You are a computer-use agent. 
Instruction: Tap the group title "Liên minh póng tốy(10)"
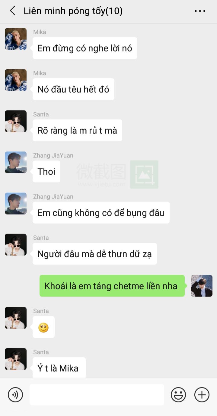(x=73, y=11)
